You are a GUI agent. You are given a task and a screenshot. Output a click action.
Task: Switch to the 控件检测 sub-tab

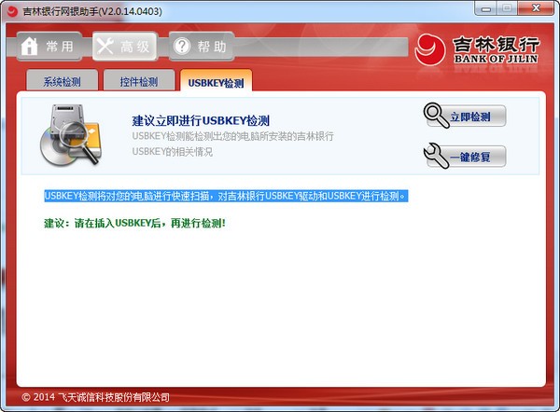pyautogui.click(x=139, y=80)
